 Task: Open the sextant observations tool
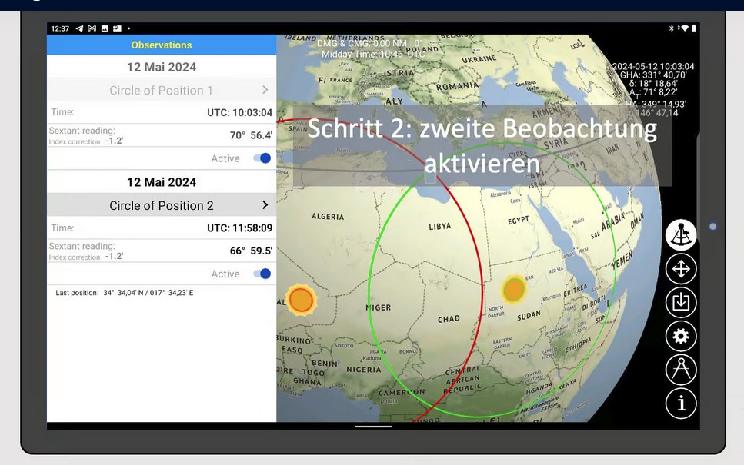pos(681,234)
